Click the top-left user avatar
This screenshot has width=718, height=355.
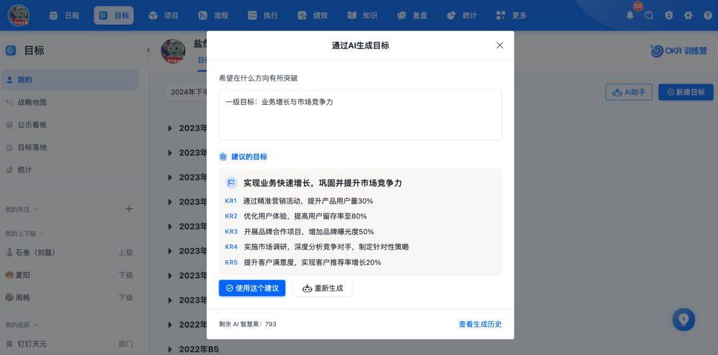click(x=19, y=15)
